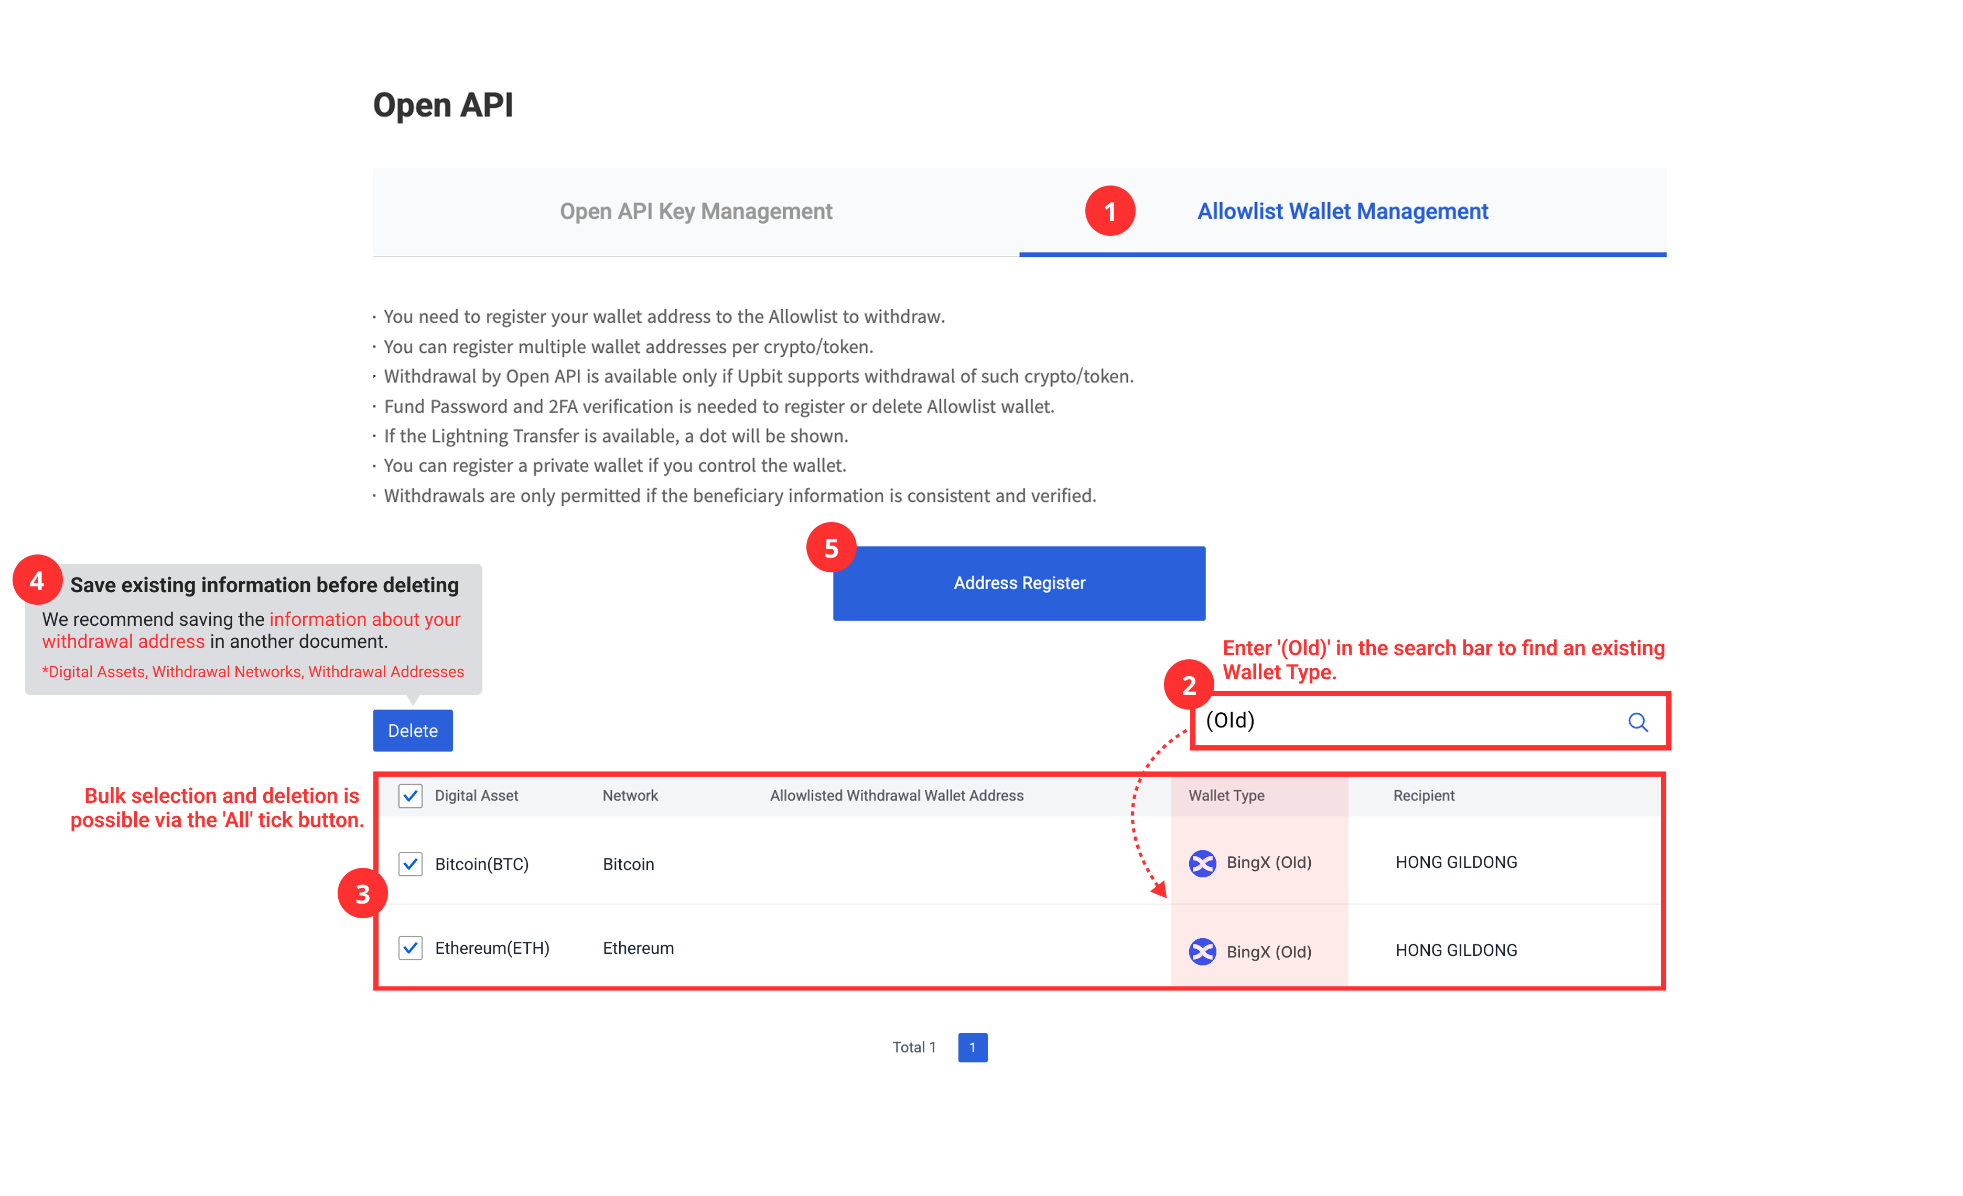Screen dimensions: 1963x1196
Task: Toggle the select-all checkbox in table header
Action: (x=411, y=796)
